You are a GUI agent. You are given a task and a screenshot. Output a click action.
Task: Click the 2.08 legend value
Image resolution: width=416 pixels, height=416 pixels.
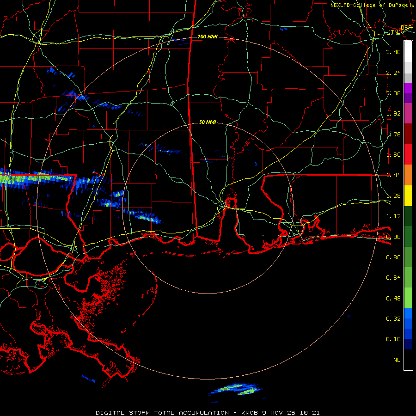pos(393,93)
